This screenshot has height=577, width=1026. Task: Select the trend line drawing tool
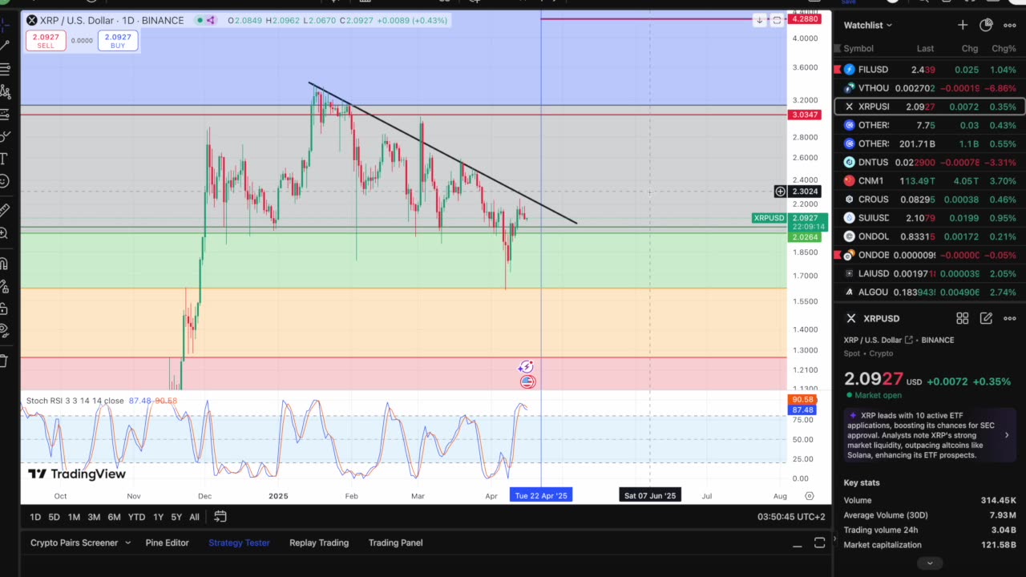point(4,46)
